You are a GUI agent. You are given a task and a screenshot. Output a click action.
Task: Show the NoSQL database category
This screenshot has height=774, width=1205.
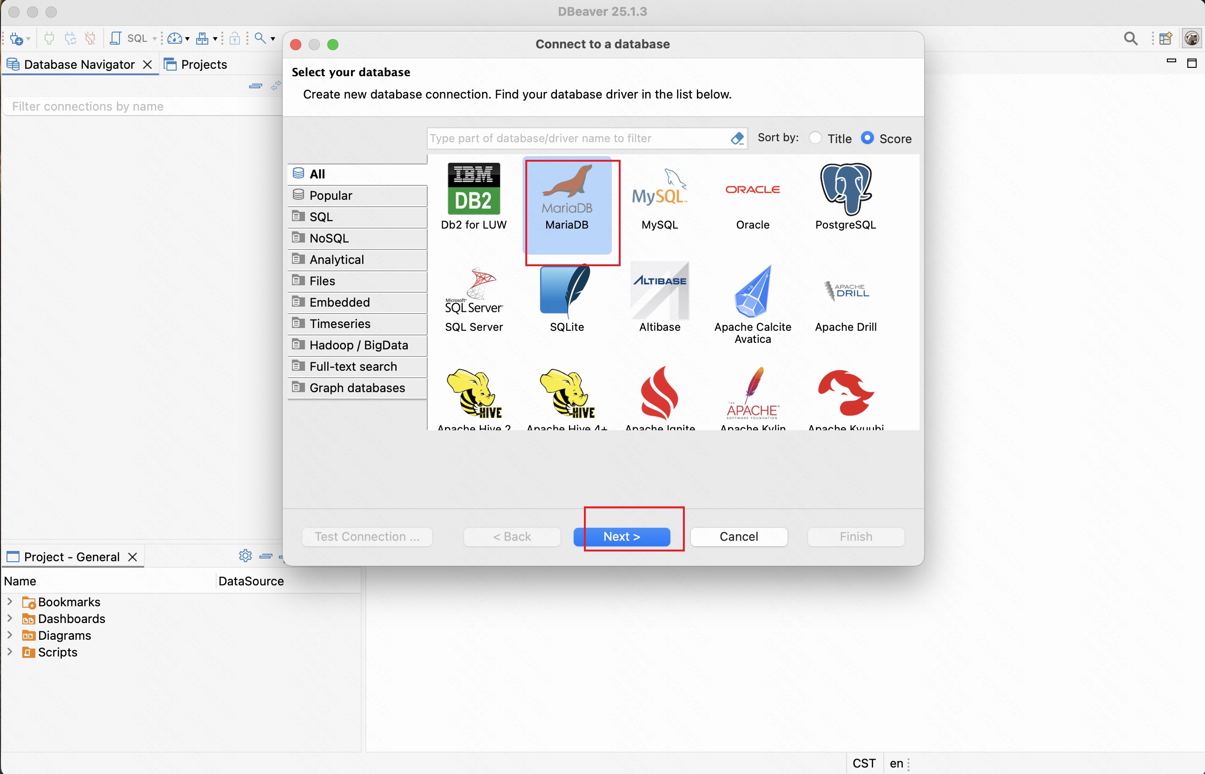coord(358,238)
